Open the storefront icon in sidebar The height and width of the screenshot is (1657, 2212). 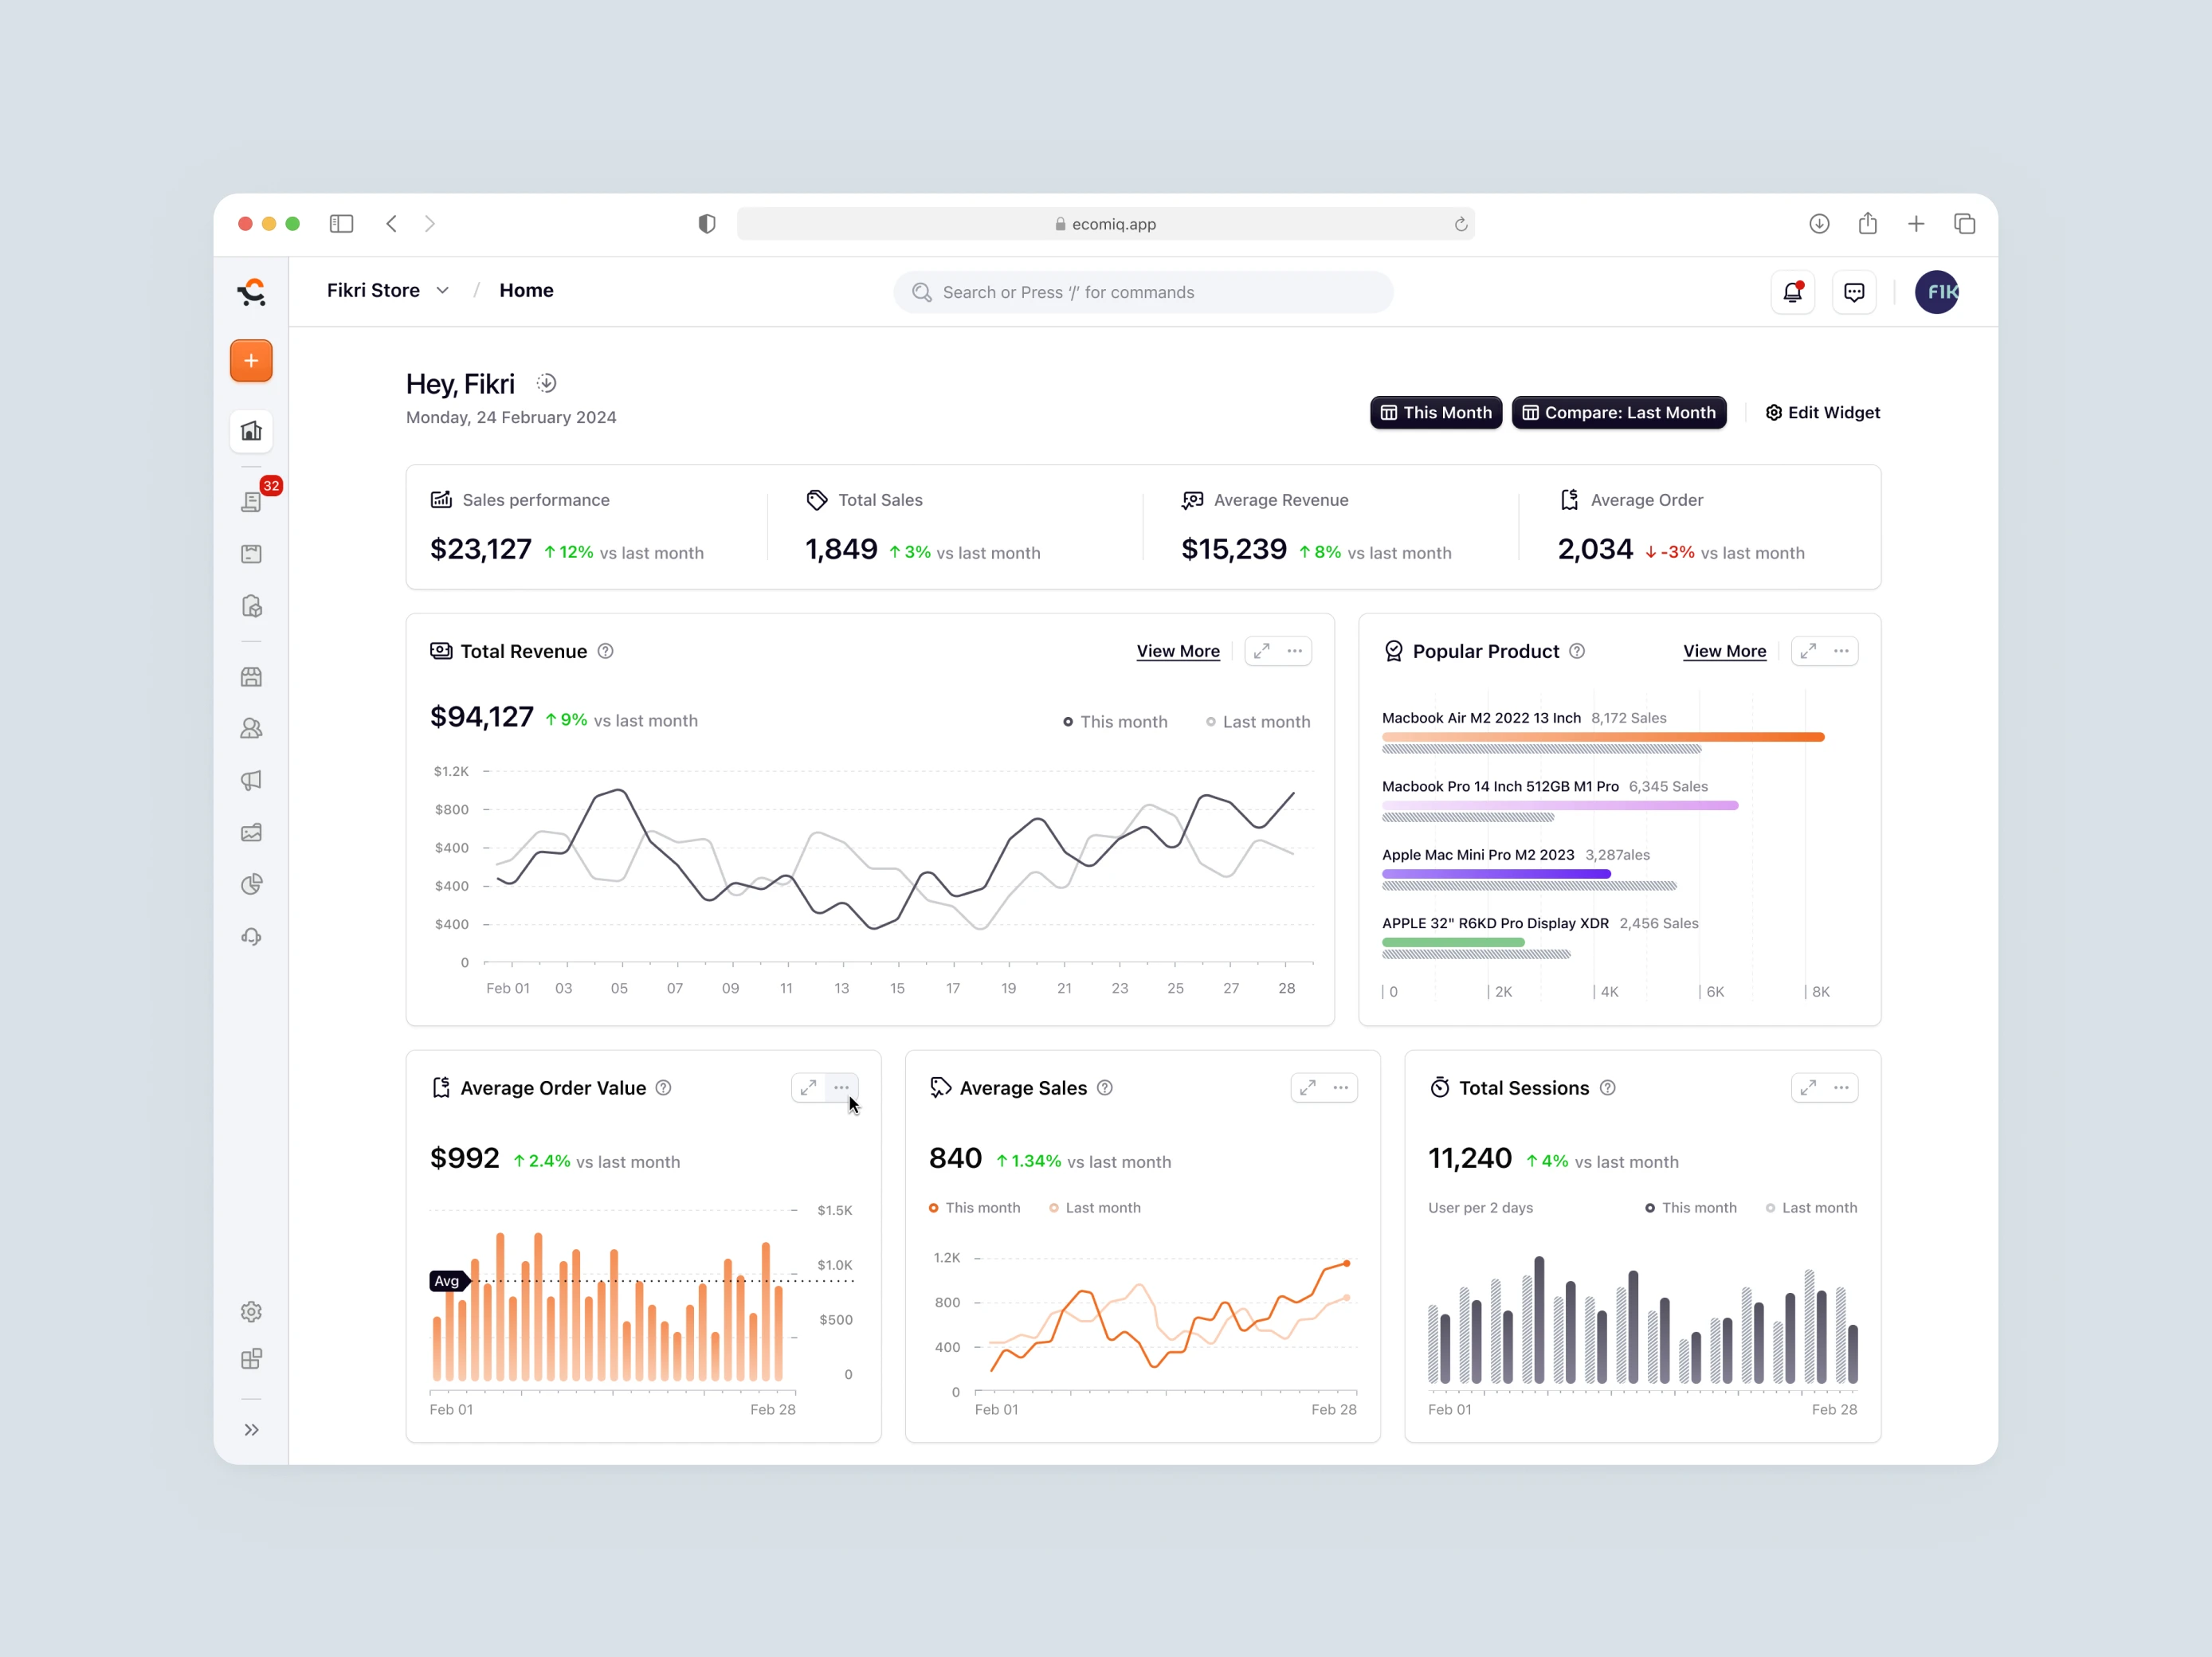tap(251, 677)
